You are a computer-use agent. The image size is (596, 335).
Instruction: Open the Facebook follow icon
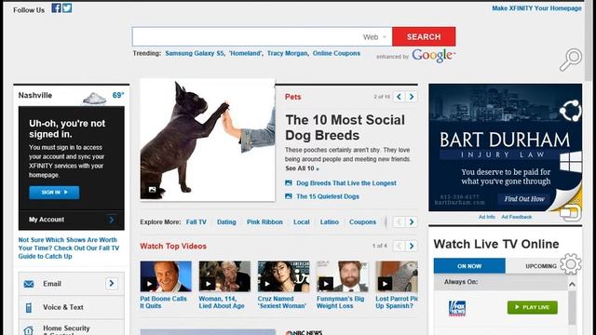(56, 8)
